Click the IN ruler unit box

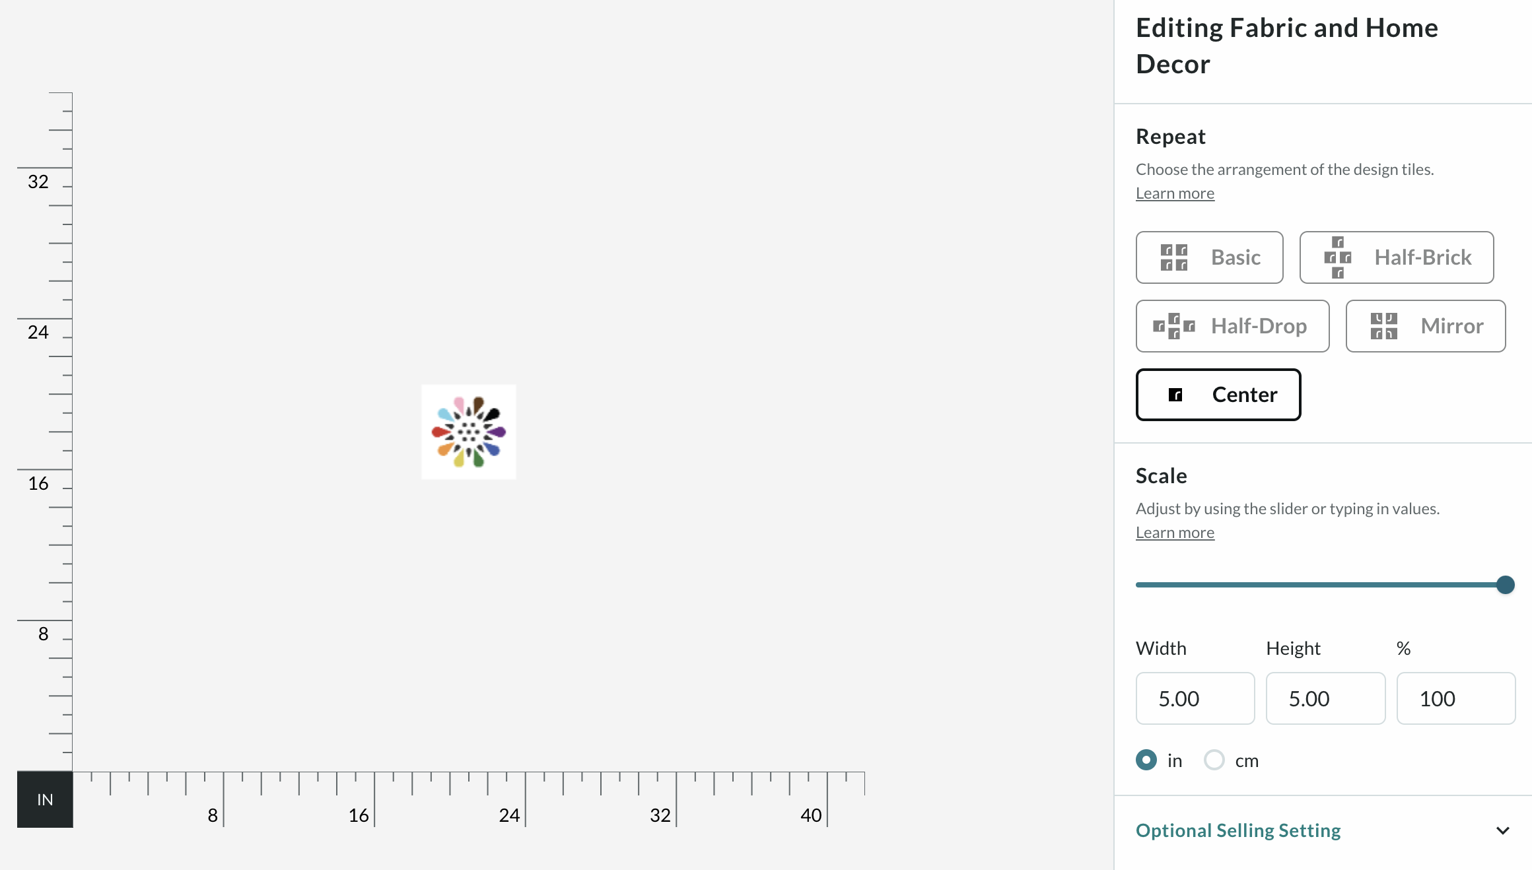(45, 799)
